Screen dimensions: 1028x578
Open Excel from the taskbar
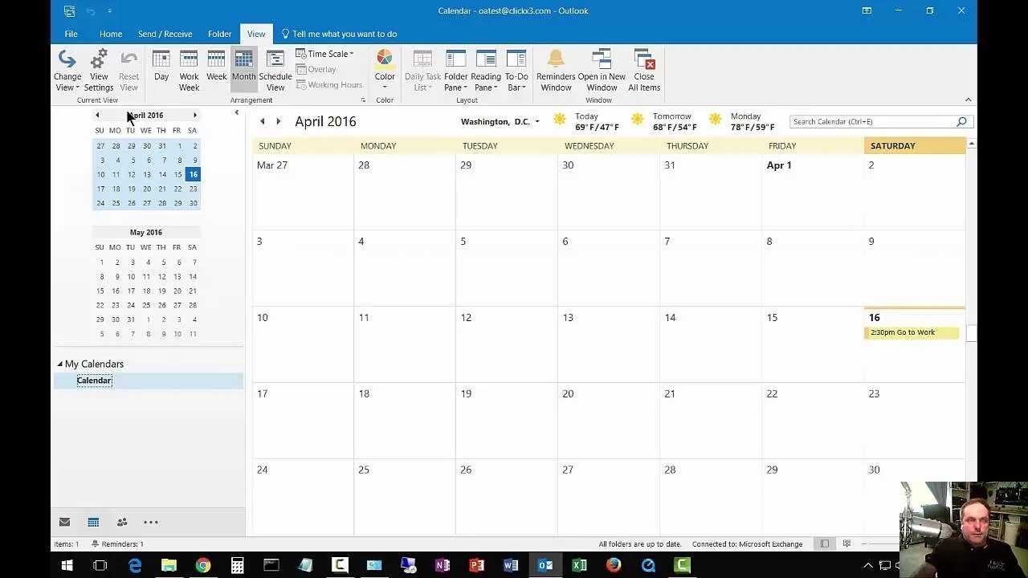coord(579,565)
